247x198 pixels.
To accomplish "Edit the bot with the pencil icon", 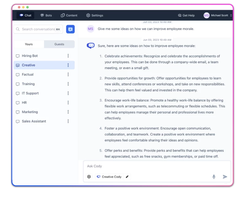I will tap(127, 177).
